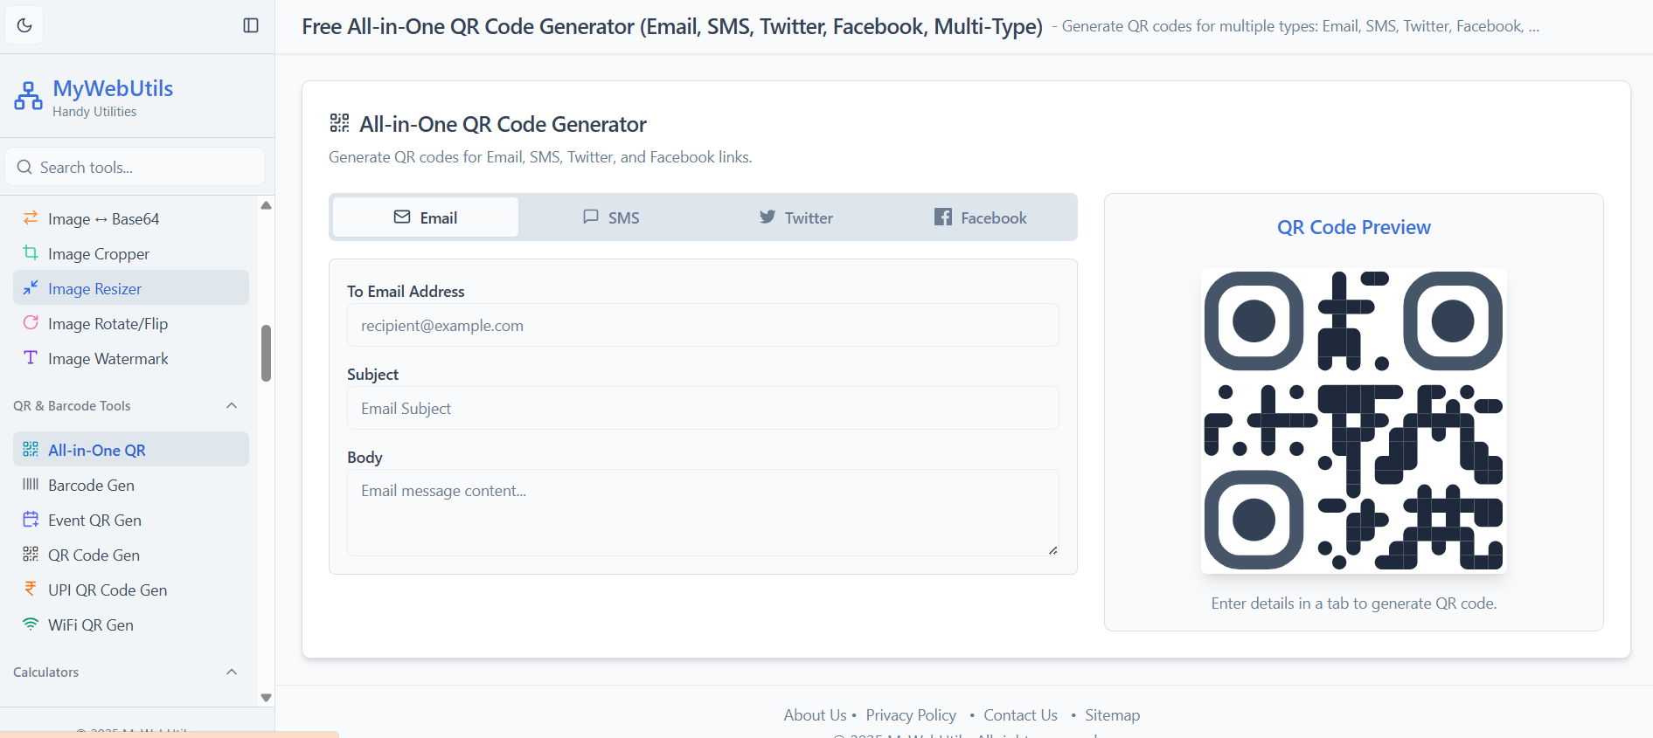1653x738 pixels.
Task: Collapse the QR & Barcode Tools section
Action: 232,406
